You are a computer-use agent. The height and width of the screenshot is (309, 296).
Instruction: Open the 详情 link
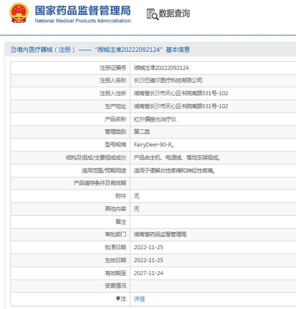tap(139, 299)
